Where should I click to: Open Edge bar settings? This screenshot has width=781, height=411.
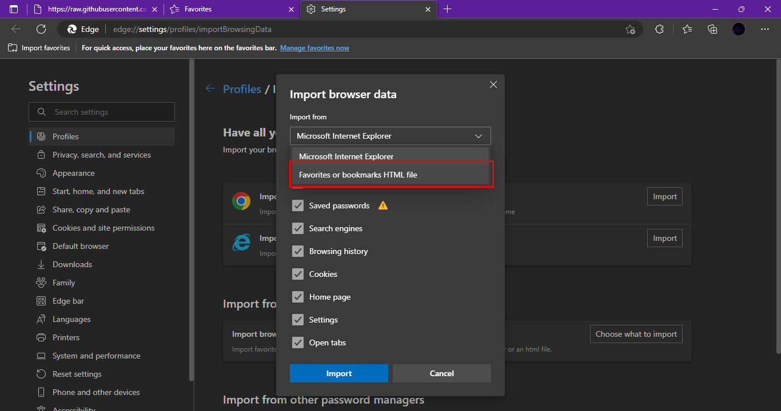[x=102, y=301]
